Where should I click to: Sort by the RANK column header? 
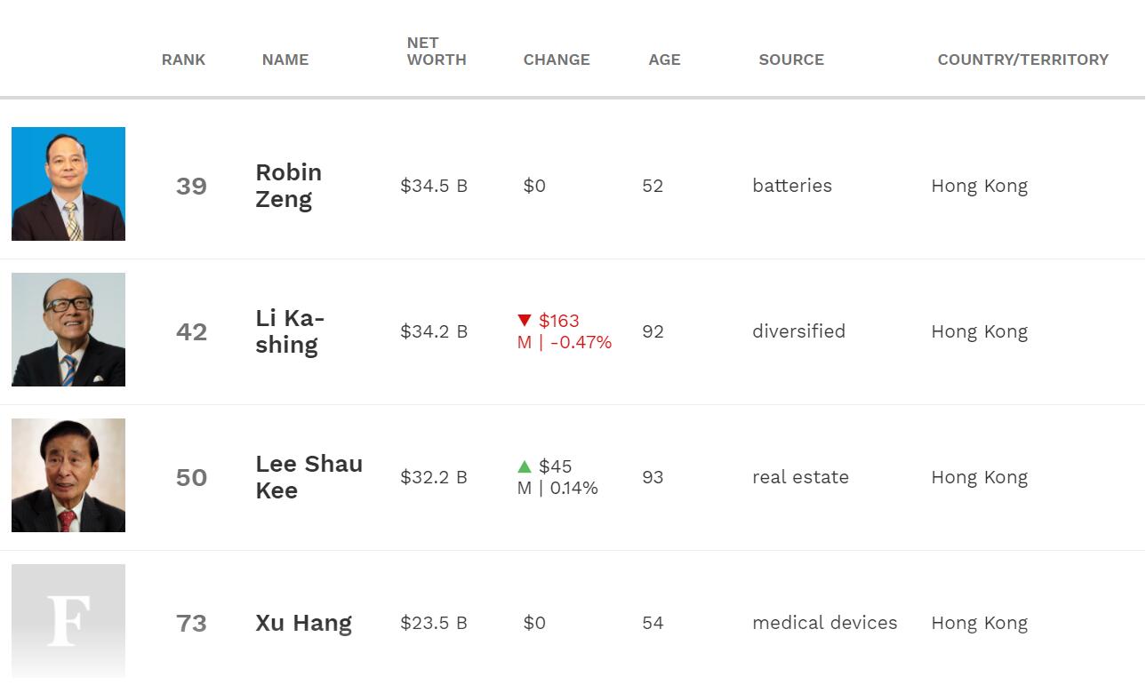coord(183,60)
